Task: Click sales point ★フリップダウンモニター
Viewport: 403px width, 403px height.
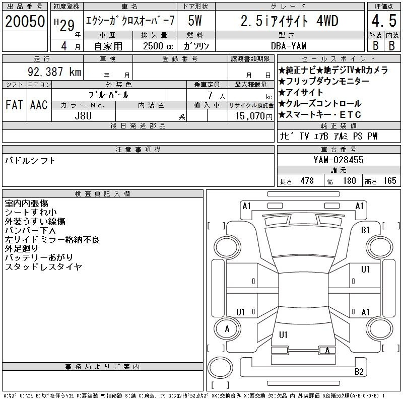Action: point(324,81)
